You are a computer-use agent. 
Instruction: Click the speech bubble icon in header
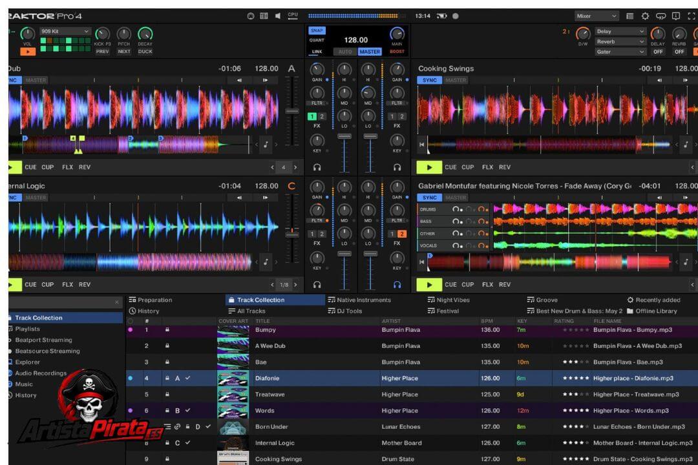pos(661,16)
